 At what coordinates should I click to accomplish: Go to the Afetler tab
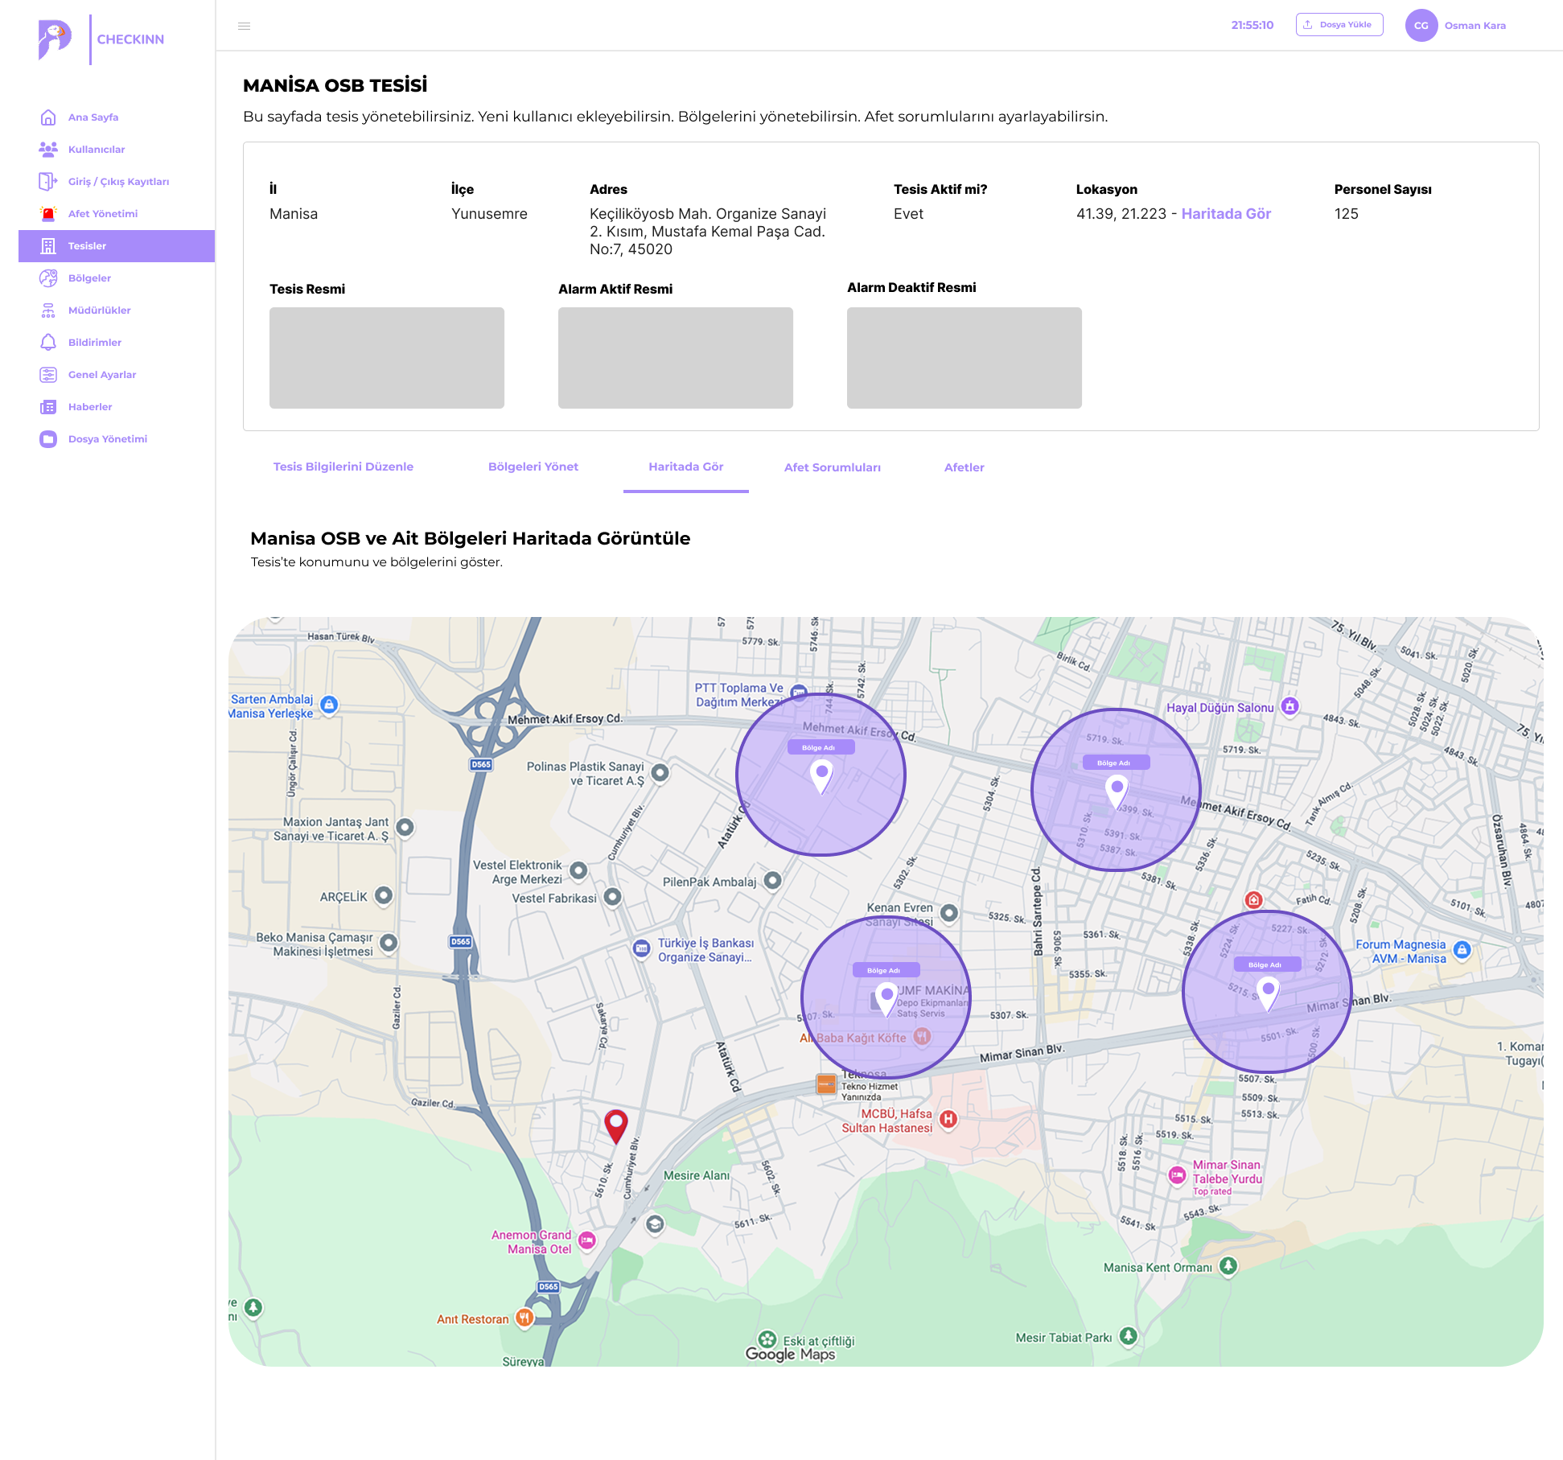964,467
